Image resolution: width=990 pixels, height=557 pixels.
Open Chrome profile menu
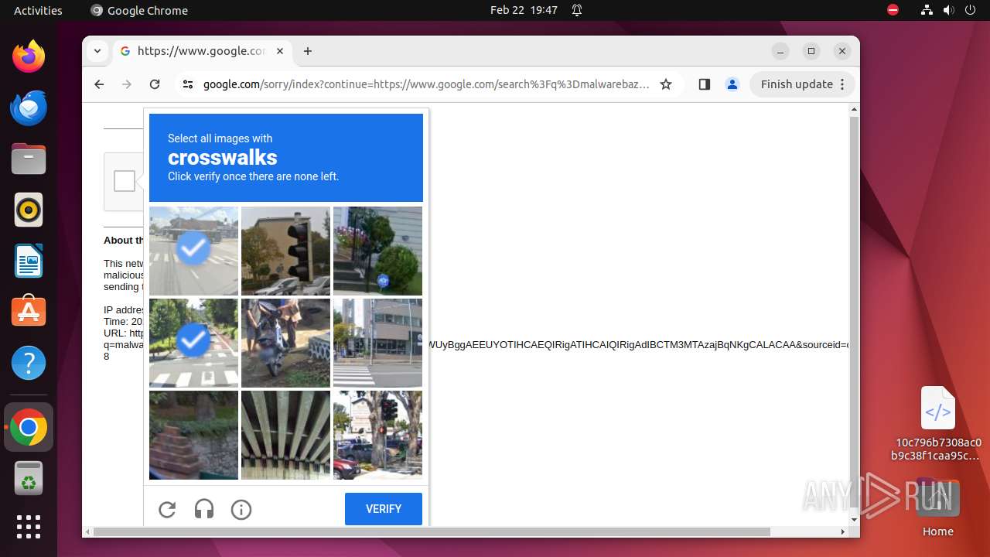(732, 84)
